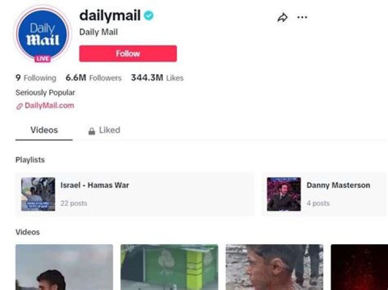This screenshot has height=290, width=388.
Task: Click the LIVE badge under the avatar
Action: [43, 59]
